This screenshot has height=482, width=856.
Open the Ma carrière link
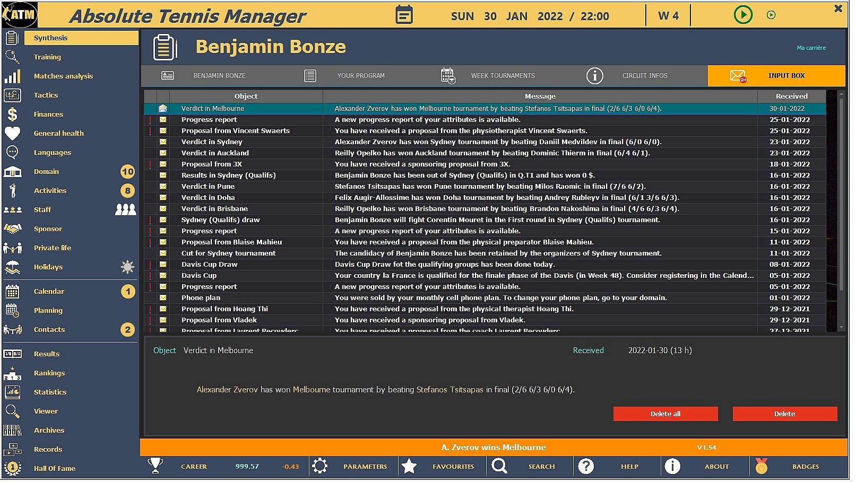click(811, 48)
